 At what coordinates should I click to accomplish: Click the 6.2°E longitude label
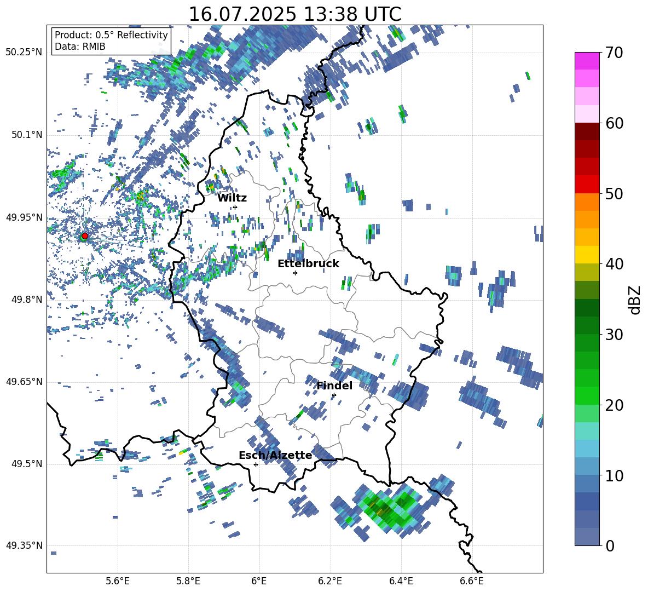tap(330, 581)
